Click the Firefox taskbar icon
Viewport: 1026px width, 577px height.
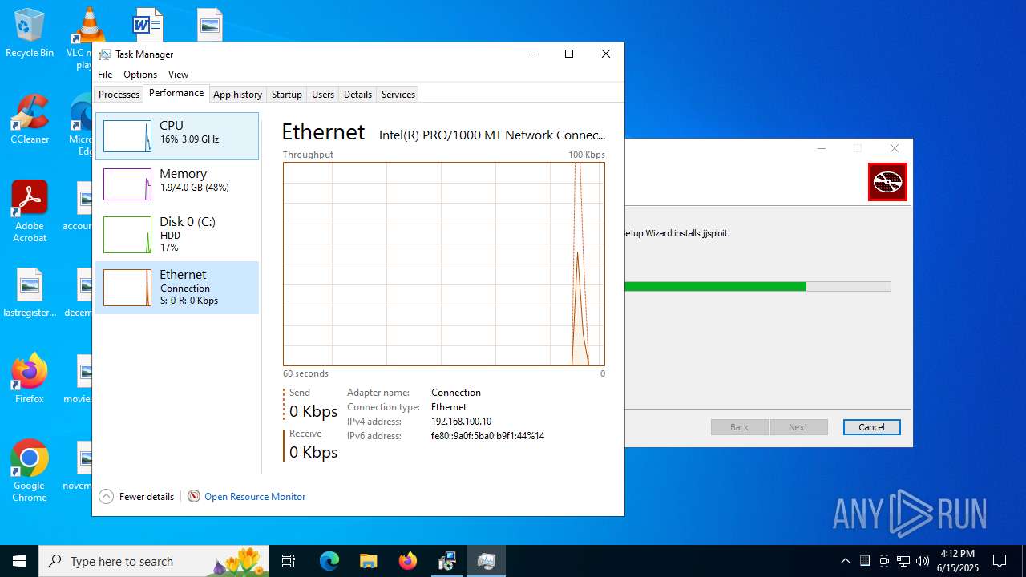pyautogui.click(x=407, y=561)
